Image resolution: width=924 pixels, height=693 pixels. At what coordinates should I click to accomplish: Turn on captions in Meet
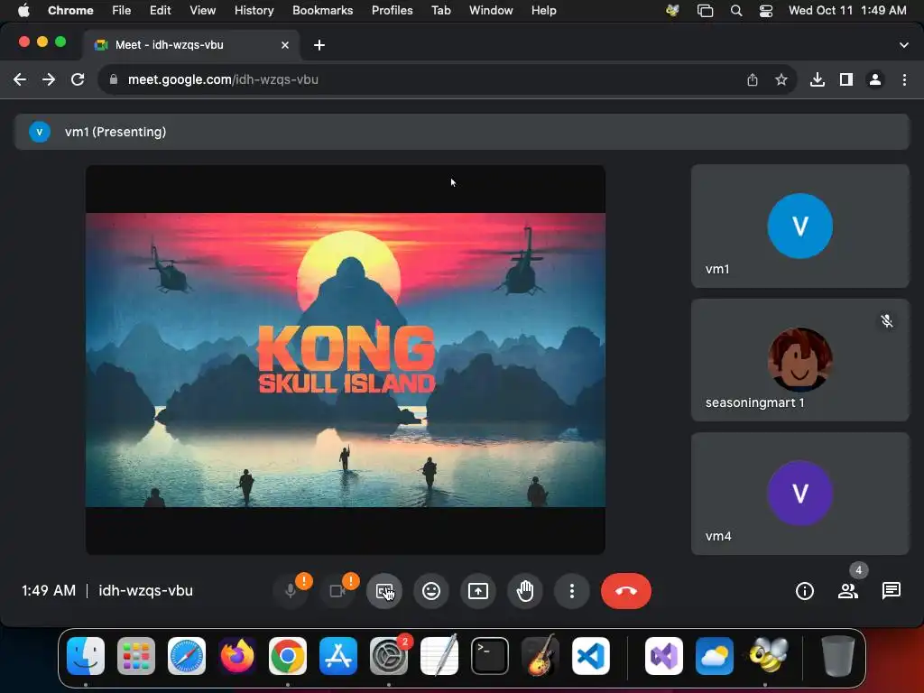(x=384, y=591)
